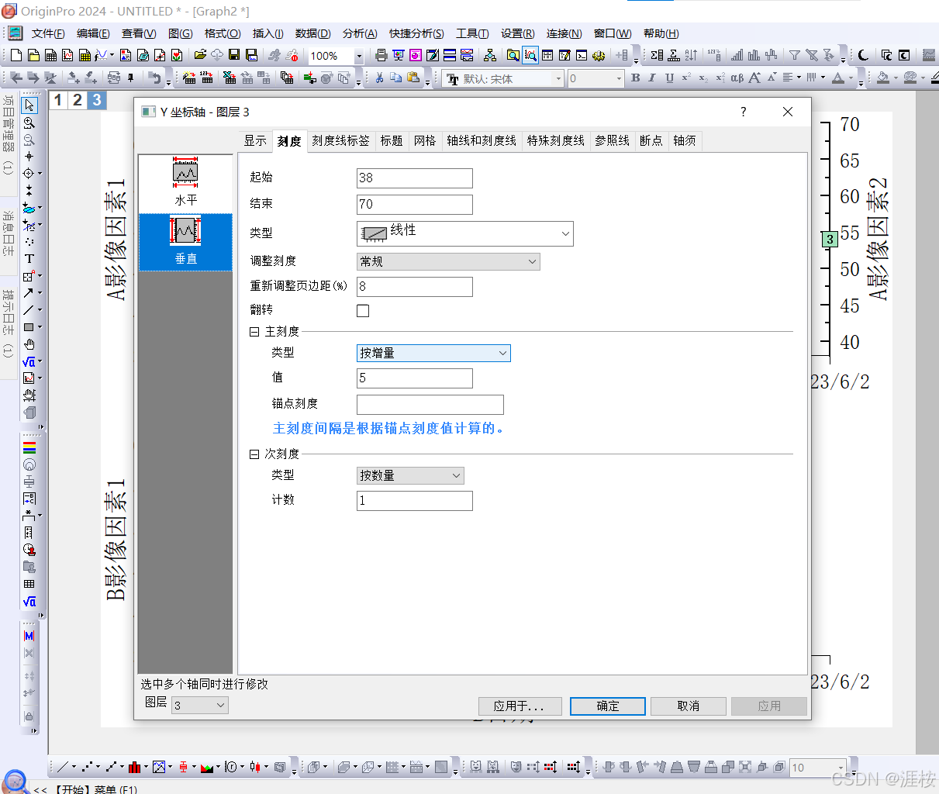Viewport: 939px width, 794px height.
Task: Open minor tick type 按数量 dropdown
Action: (x=410, y=475)
